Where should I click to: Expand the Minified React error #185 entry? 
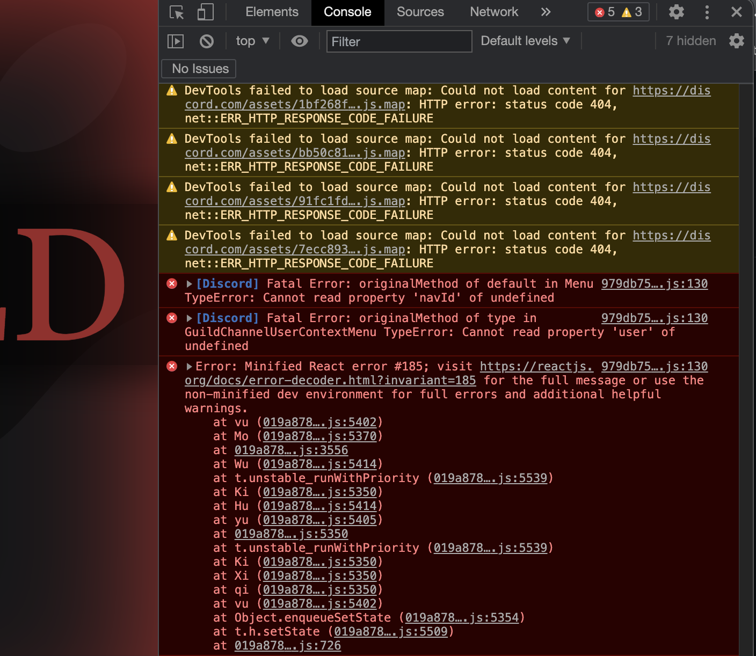189,367
